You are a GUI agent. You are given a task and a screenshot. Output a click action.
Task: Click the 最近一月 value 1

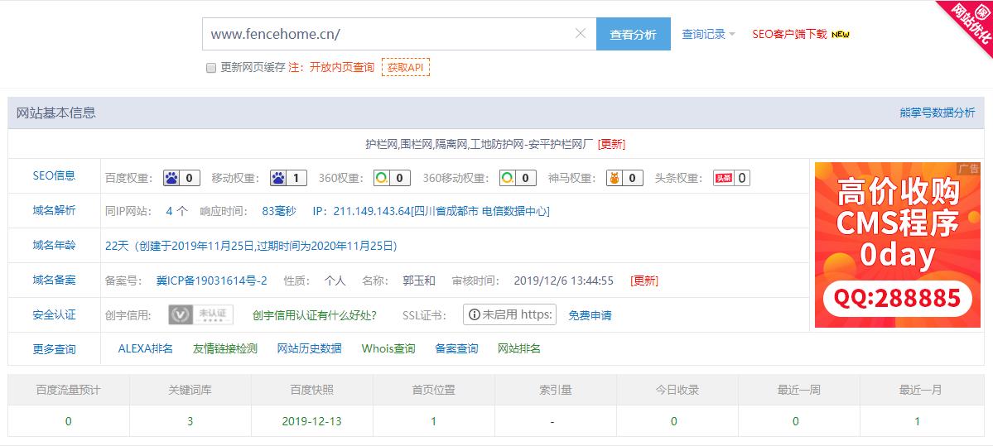coord(918,421)
